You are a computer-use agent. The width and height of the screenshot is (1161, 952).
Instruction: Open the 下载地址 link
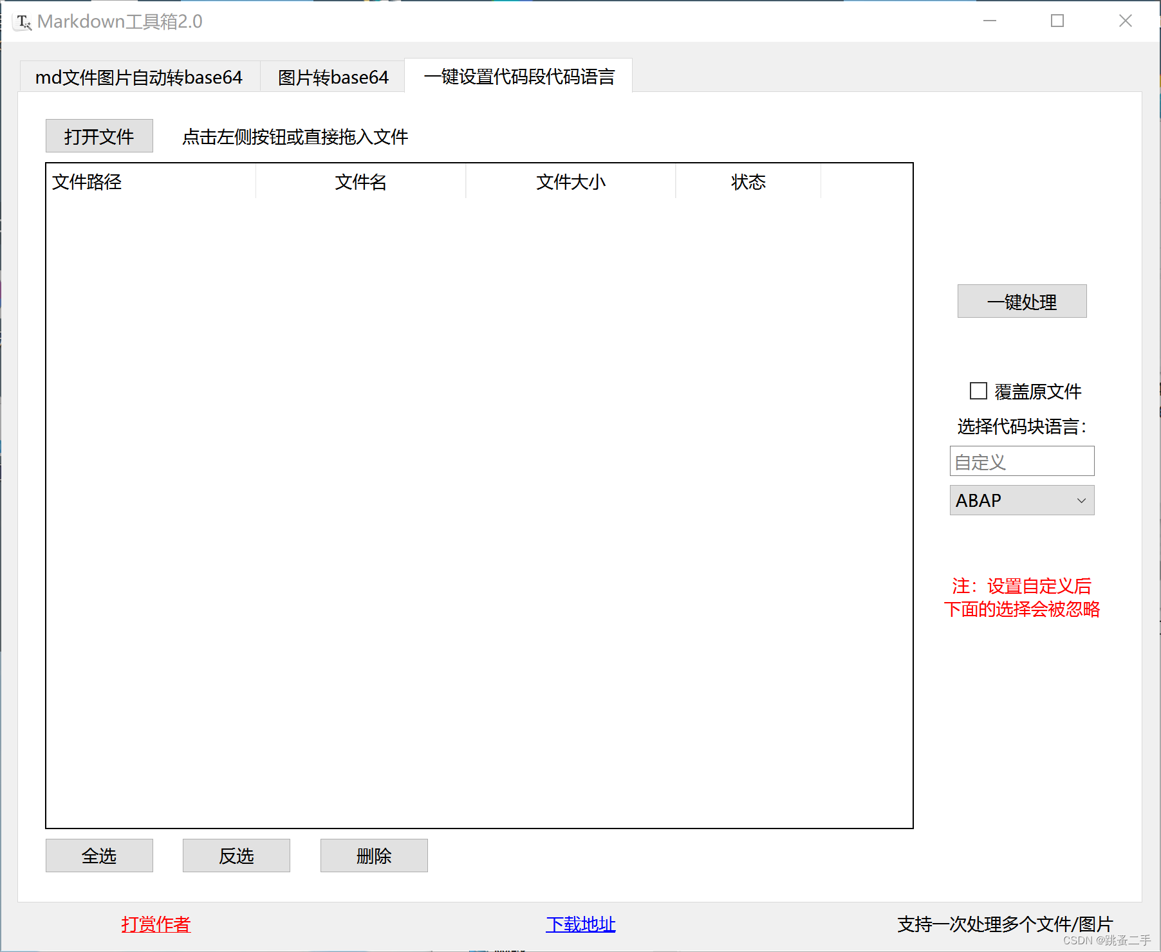580,924
